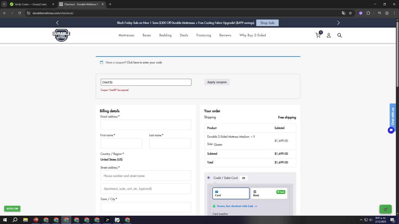Click the Shop Sale button
Viewport: 399px width, 224px height.
pos(267,23)
